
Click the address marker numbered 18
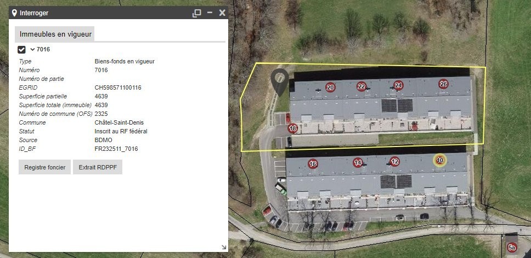click(293, 128)
